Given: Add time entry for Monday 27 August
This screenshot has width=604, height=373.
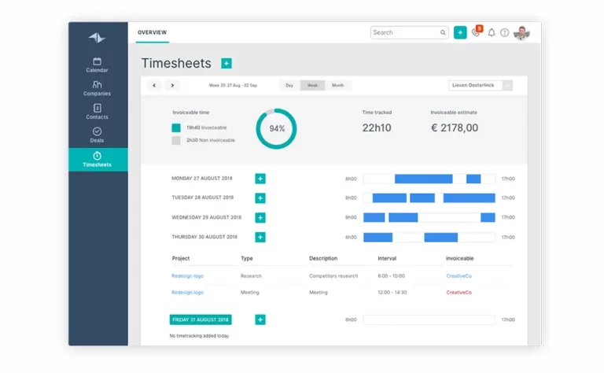Looking at the screenshot, I should point(260,179).
